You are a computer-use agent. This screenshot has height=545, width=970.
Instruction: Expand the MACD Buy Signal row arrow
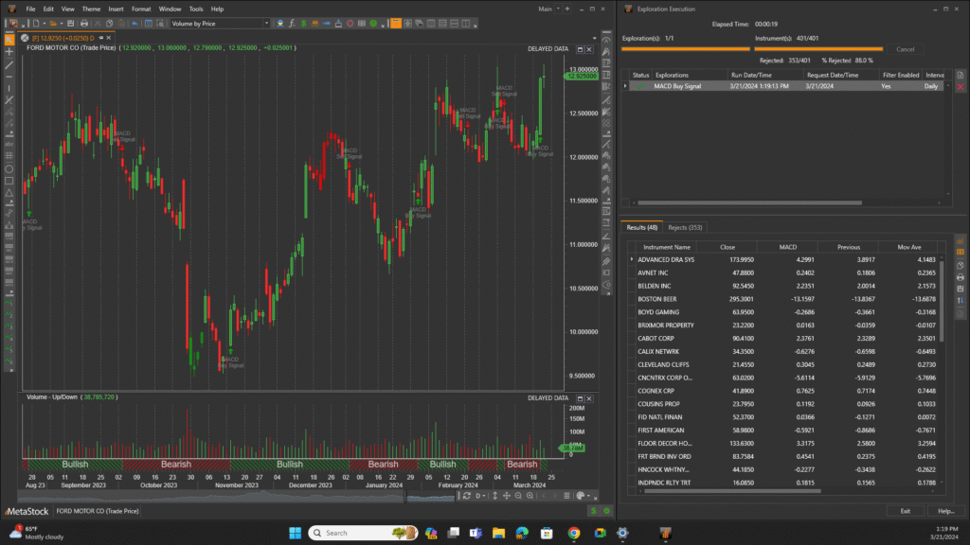click(x=625, y=86)
